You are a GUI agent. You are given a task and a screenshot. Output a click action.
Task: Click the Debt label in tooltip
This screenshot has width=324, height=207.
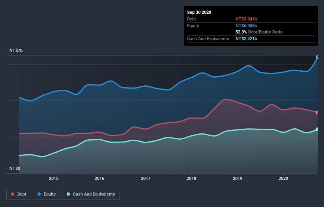point(191,19)
